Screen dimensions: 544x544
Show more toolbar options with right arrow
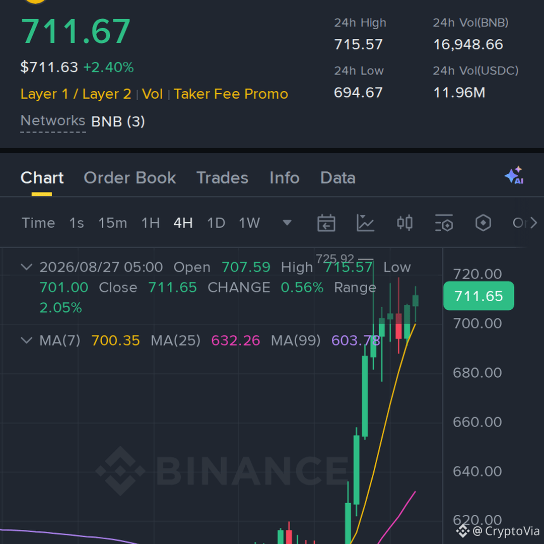pos(533,223)
